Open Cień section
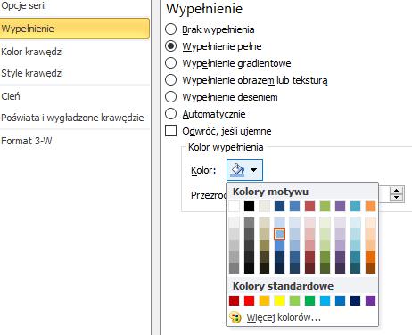412x335 pixels. (x=11, y=96)
